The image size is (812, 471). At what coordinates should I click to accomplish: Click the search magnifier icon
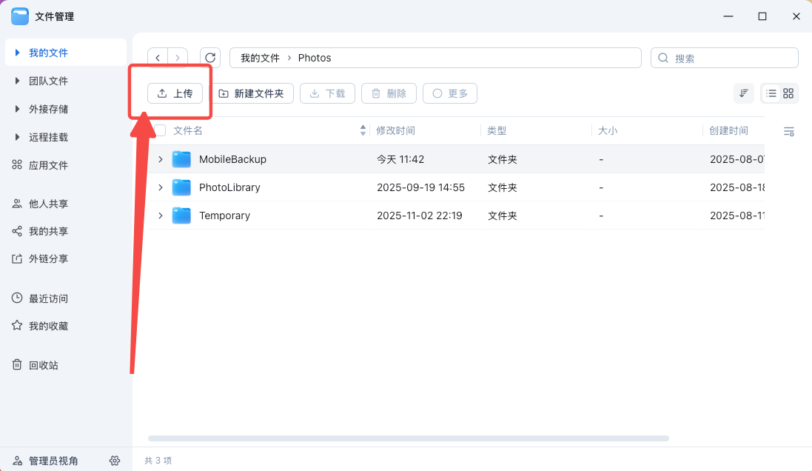pyautogui.click(x=663, y=58)
